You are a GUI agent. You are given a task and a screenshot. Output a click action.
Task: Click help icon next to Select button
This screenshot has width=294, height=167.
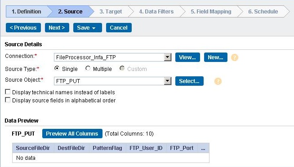pos(218,81)
